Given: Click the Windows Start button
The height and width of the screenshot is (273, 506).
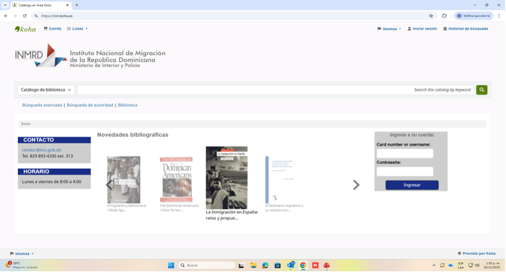Looking at the screenshot, I should point(170,265).
